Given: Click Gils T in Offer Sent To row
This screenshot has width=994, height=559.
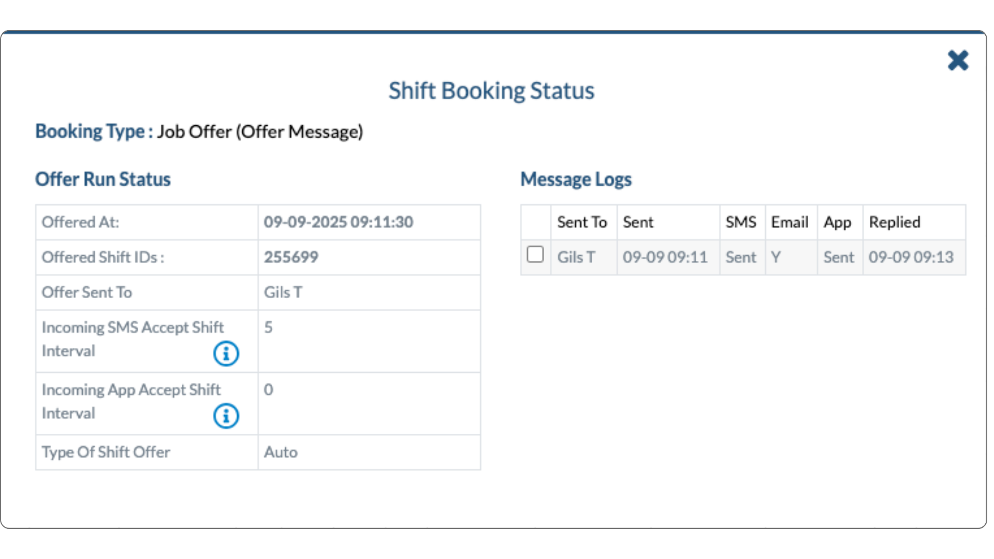Looking at the screenshot, I should (283, 292).
